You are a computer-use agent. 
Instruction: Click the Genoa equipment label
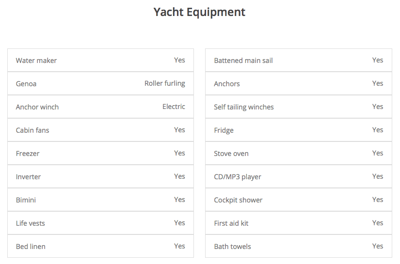(26, 84)
